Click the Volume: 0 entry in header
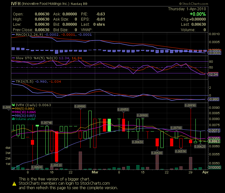 193,30
